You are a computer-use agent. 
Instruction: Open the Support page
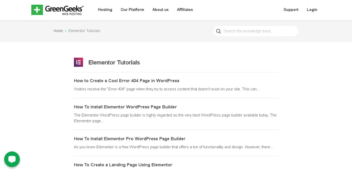point(291,10)
